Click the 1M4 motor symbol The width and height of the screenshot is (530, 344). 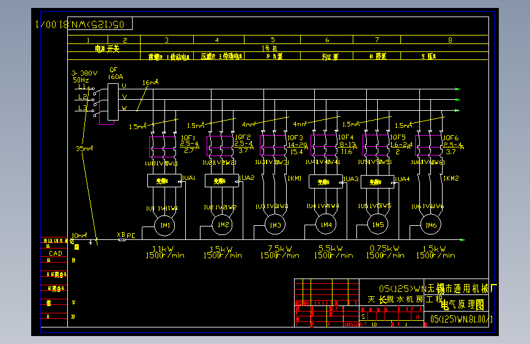point(326,225)
